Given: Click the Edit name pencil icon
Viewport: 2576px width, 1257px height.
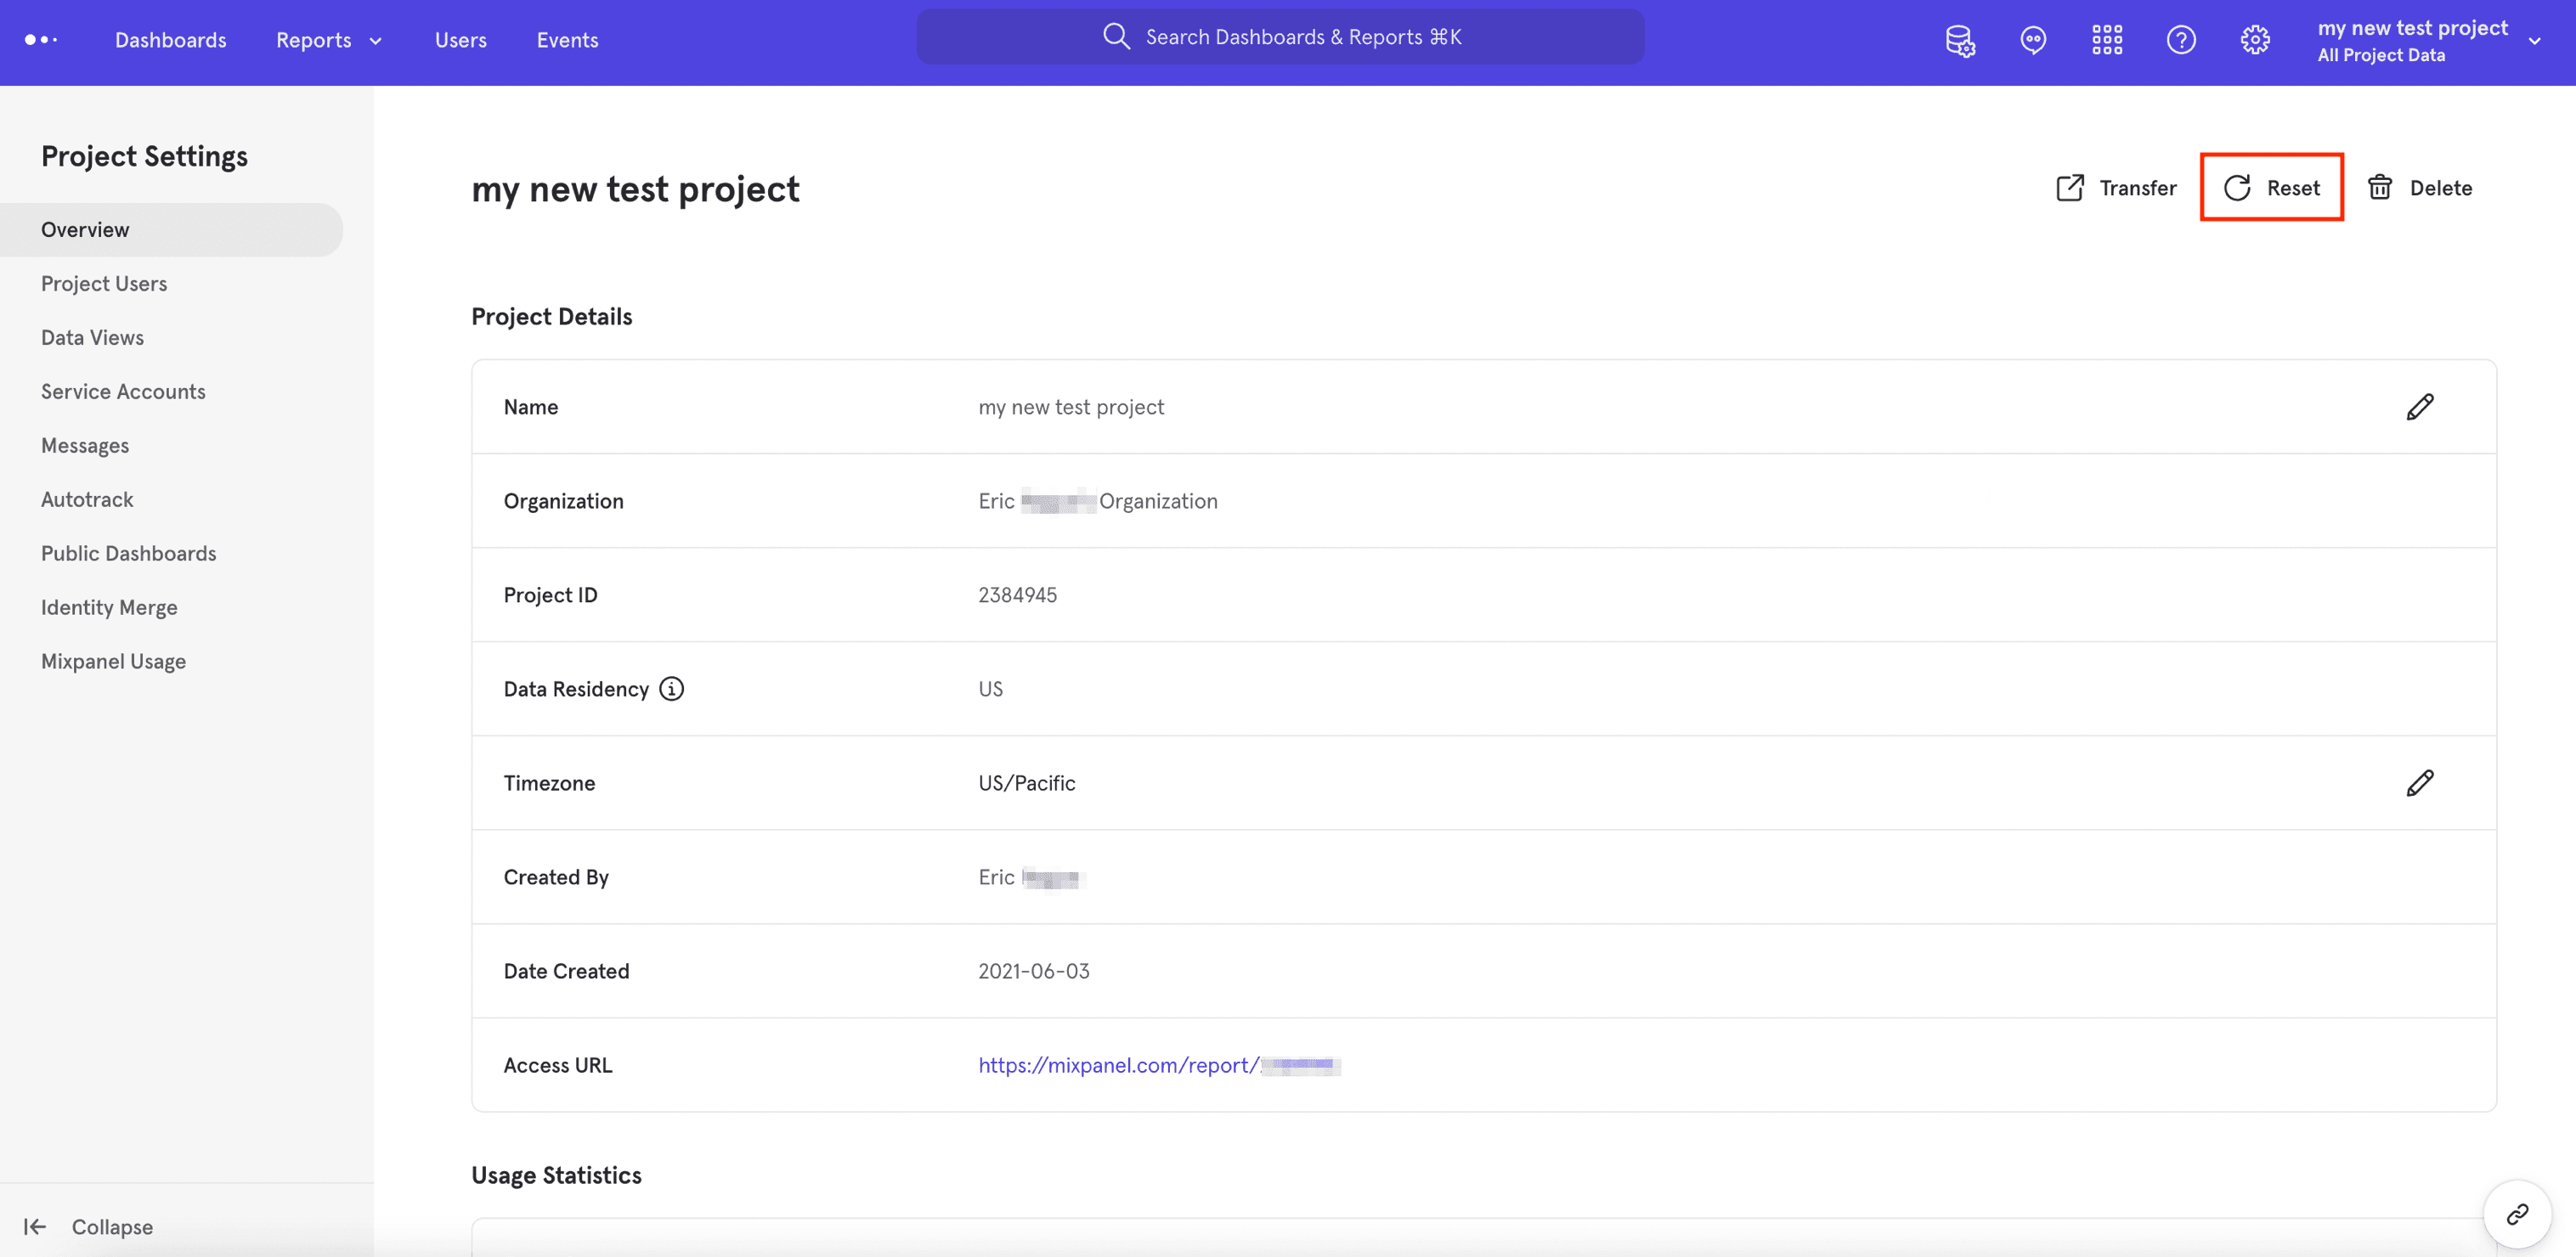Looking at the screenshot, I should point(2420,406).
